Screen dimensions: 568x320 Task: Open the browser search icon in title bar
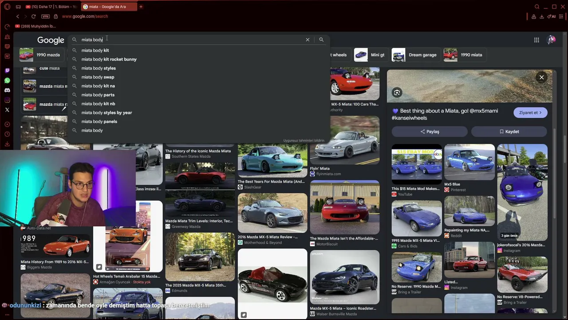click(x=537, y=7)
